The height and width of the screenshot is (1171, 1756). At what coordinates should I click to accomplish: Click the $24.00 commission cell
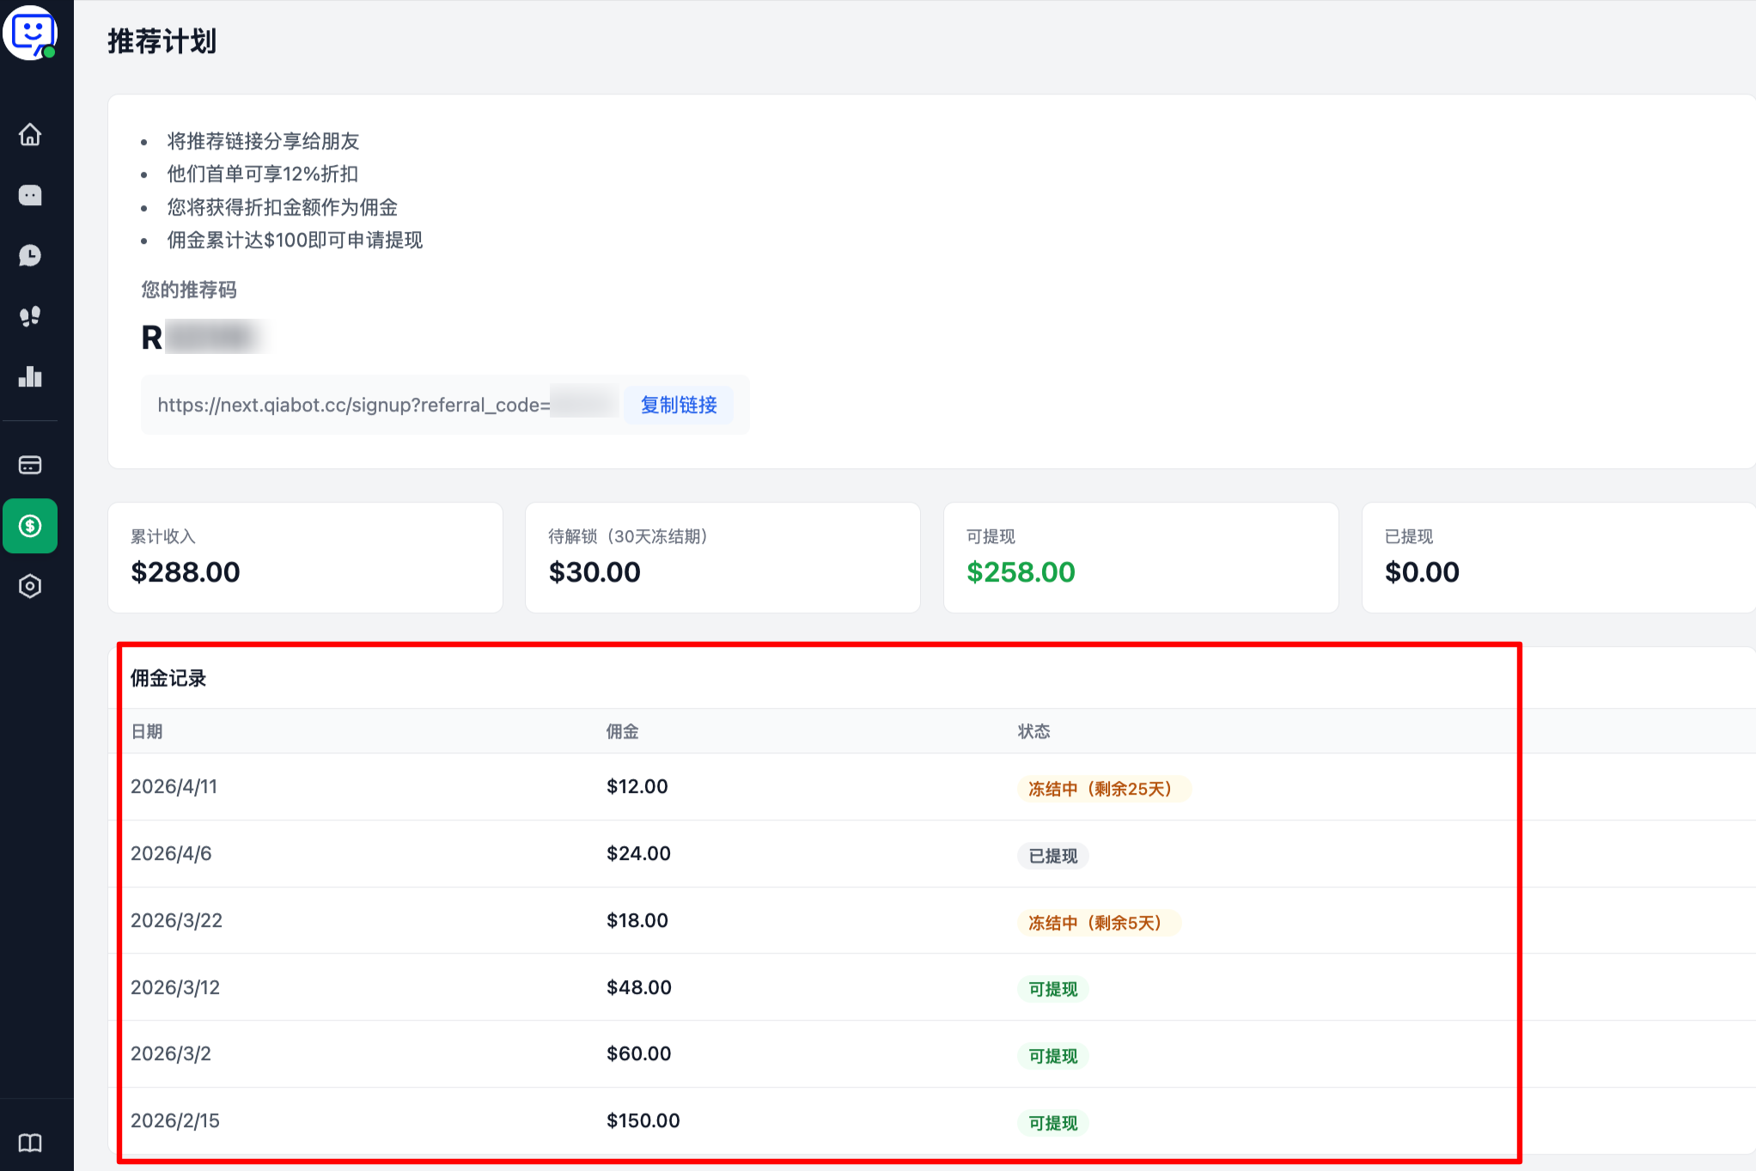639,853
